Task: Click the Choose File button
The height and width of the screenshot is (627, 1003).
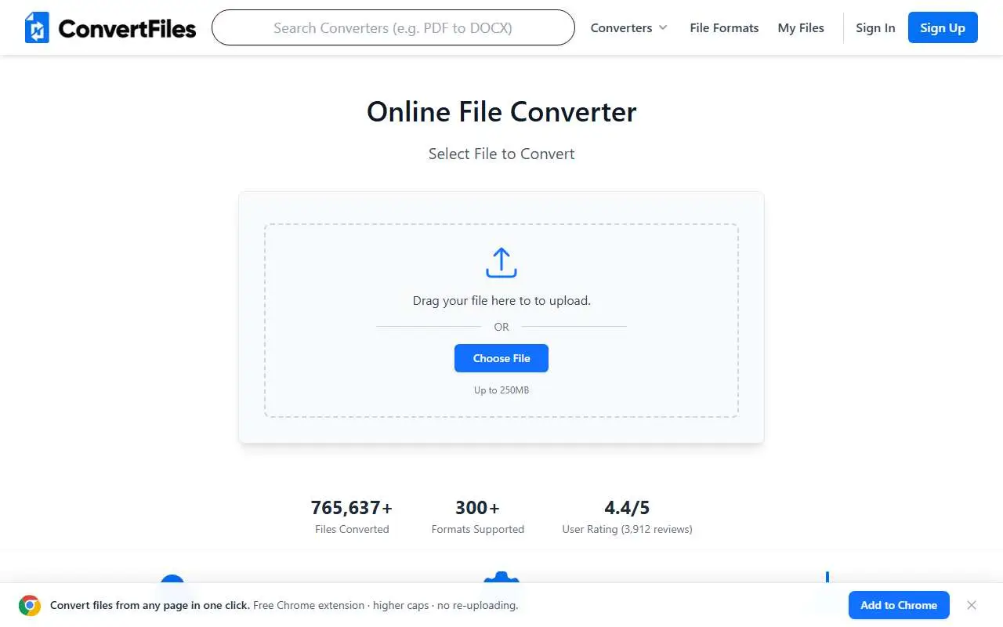Action: (501, 358)
